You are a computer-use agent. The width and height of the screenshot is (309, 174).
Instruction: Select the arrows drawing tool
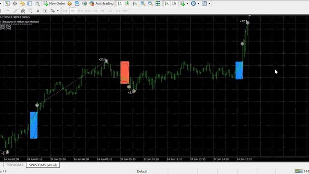pos(53,11)
